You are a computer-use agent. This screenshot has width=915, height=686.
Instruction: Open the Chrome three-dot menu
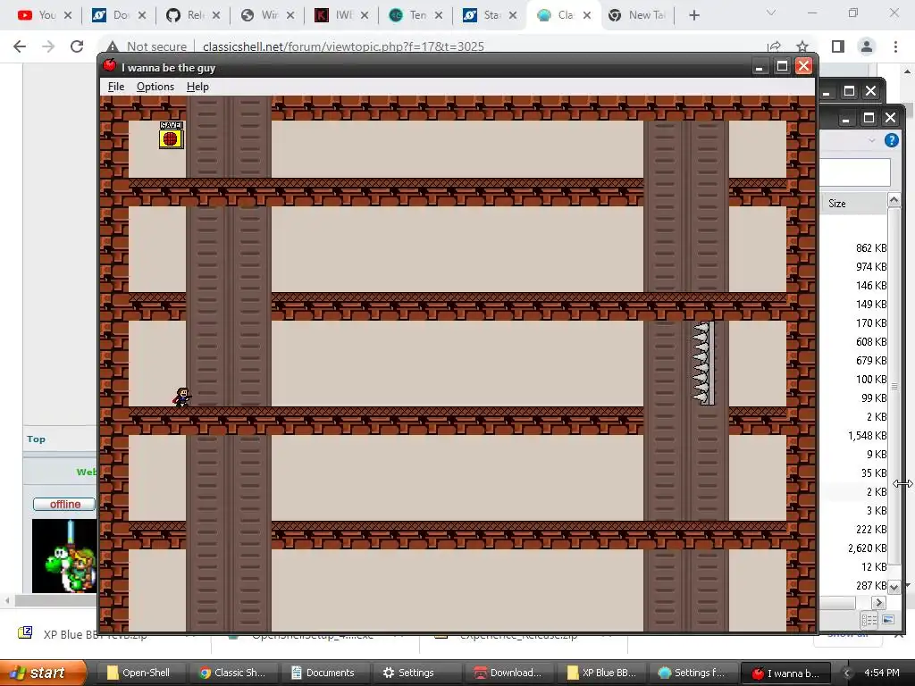tap(895, 46)
